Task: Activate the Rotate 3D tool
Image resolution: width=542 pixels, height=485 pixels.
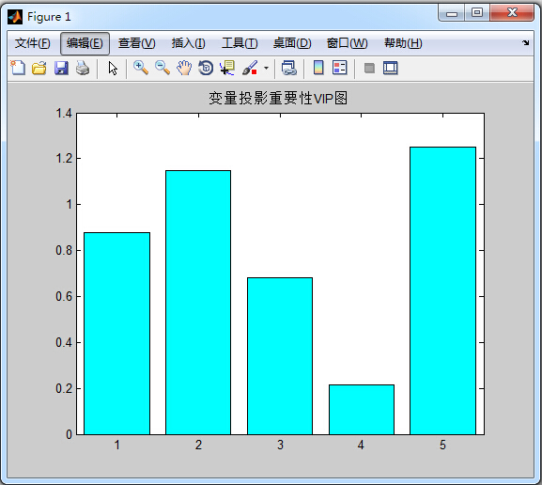Action: (206, 68)
